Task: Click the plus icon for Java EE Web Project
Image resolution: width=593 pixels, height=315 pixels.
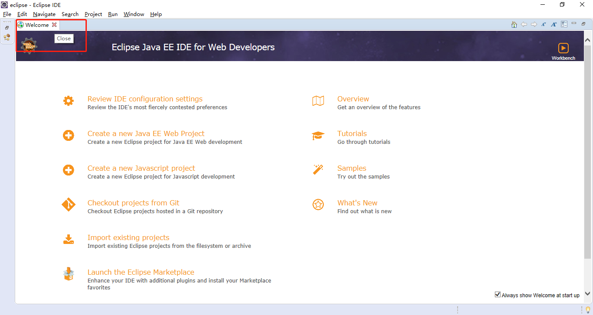Action: pyautogui.click(x=68, y=136)
